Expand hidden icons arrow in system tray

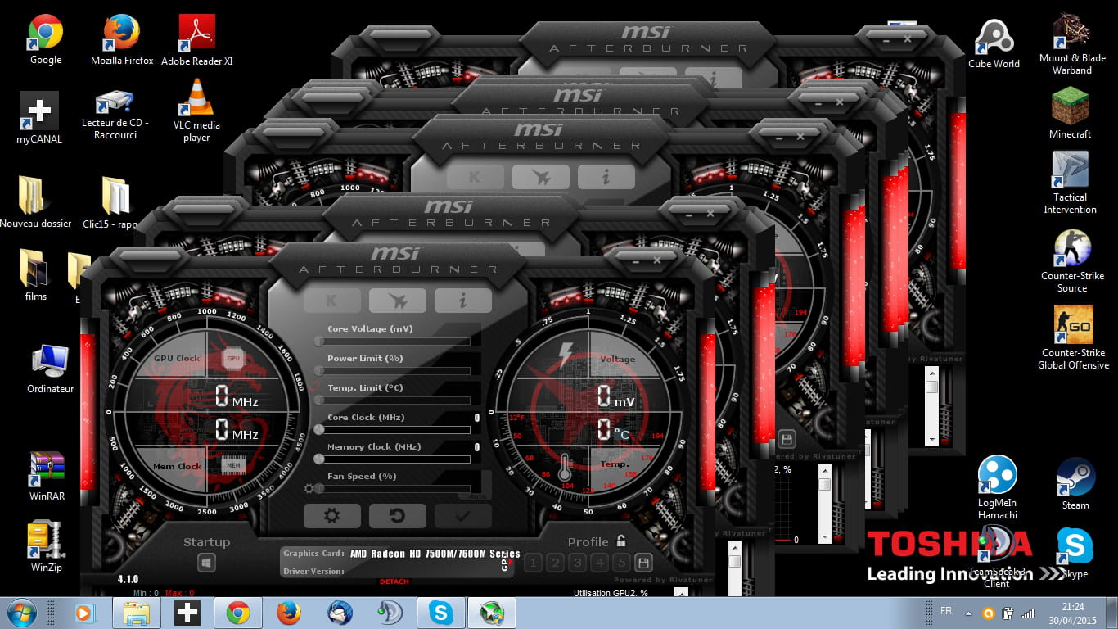(969, 613)
